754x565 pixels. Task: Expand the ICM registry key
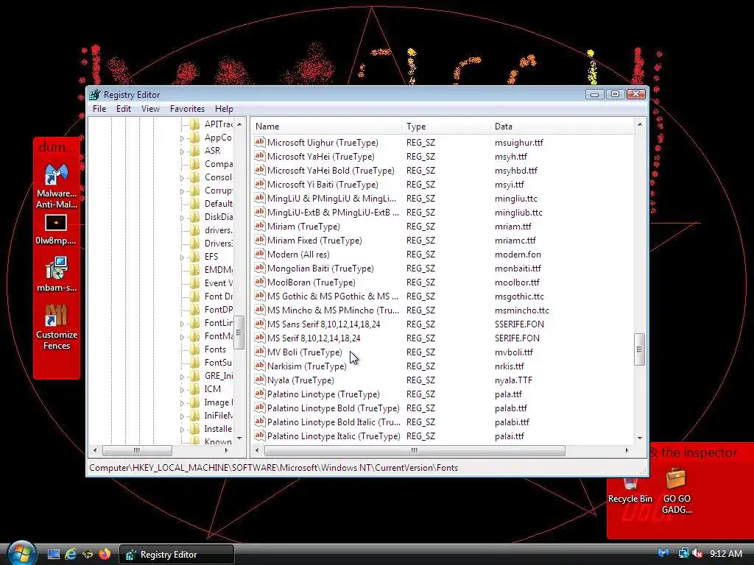pyautogui.click(x=183, y=390)
